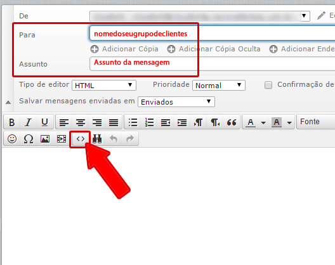335x265 pixels.
Task: Click the pencil edit identities icon
Action: (321, 16)
